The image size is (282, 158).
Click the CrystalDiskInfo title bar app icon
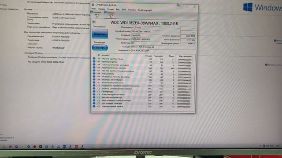pyautogui.click(x=93, y=4)
